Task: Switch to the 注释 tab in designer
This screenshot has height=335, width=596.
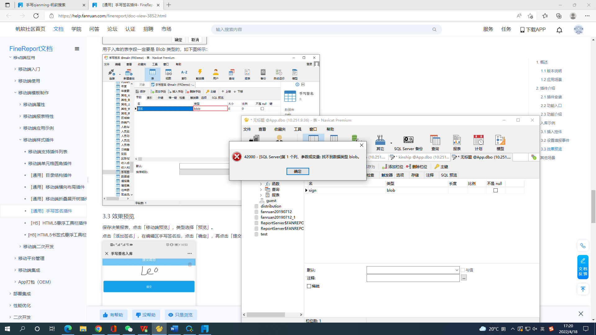Action: coord(430,175)
